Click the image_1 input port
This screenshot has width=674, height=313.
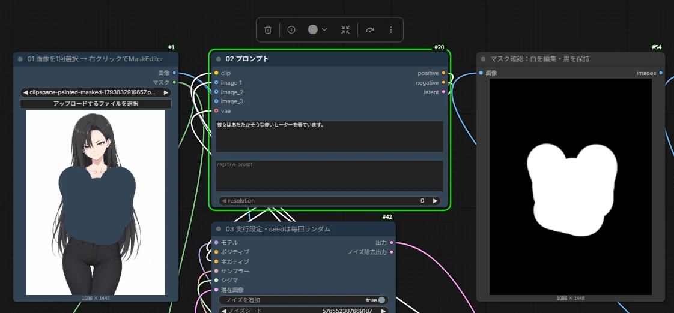pyautogui.click(x=216, y=82)
